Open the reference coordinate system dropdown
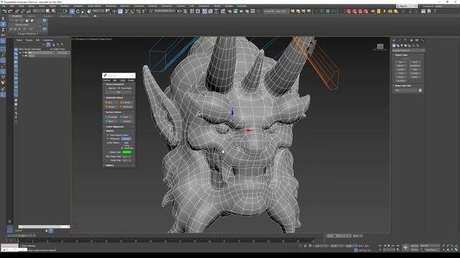460x258 pixels. pyautogui.click(x=99, y=11)
